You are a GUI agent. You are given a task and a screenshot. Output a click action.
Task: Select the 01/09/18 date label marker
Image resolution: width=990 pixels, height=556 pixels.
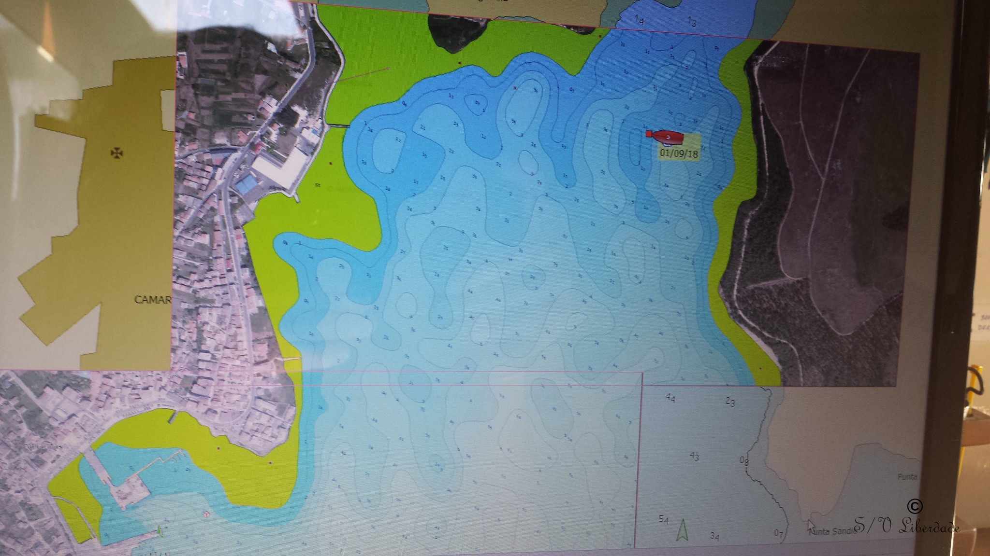point(679,154)
